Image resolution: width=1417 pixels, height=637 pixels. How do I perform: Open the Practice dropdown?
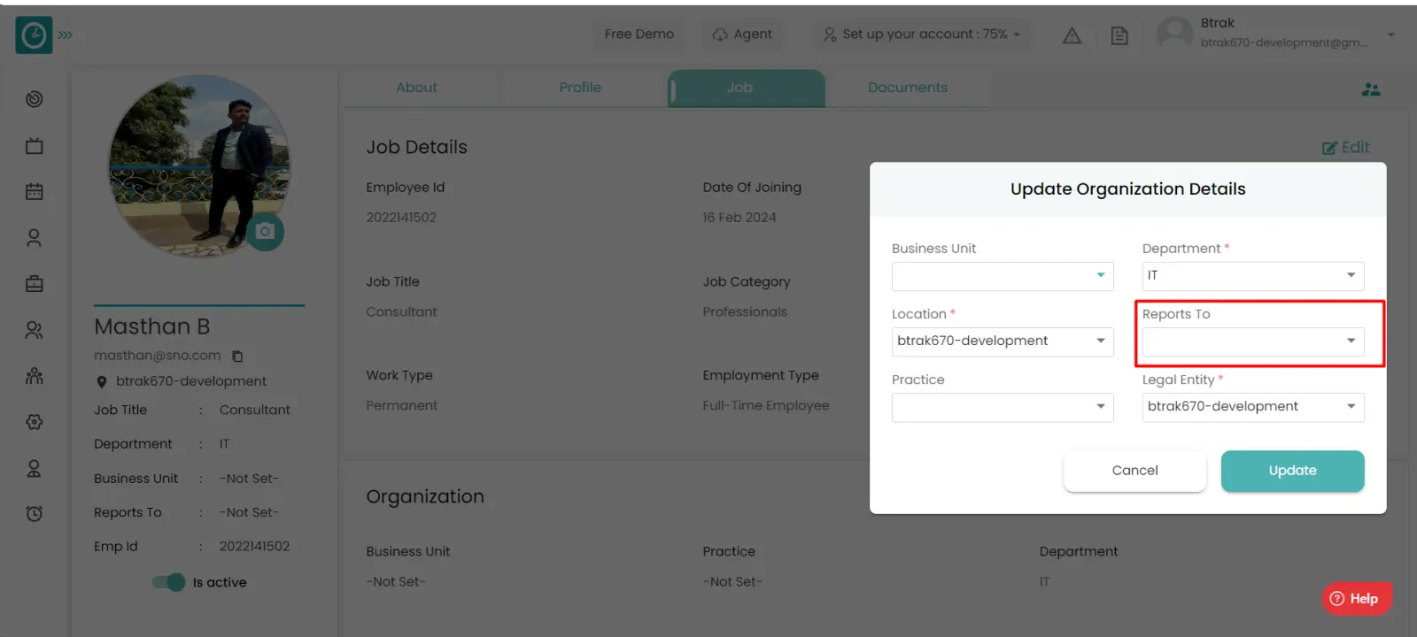(1003, 407)
